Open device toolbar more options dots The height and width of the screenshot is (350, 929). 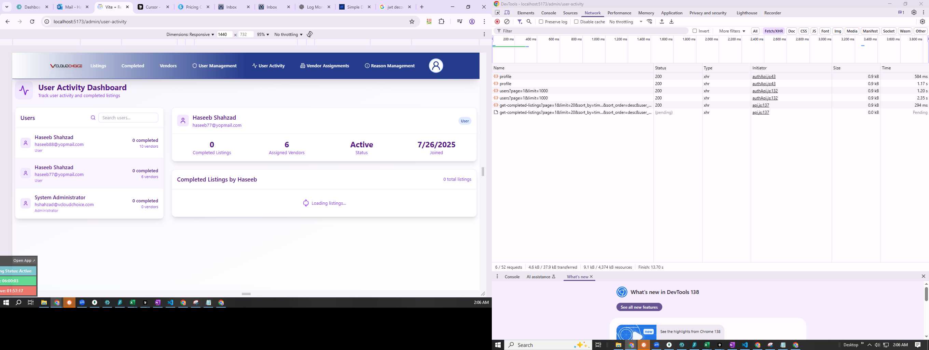coord(484,34)
